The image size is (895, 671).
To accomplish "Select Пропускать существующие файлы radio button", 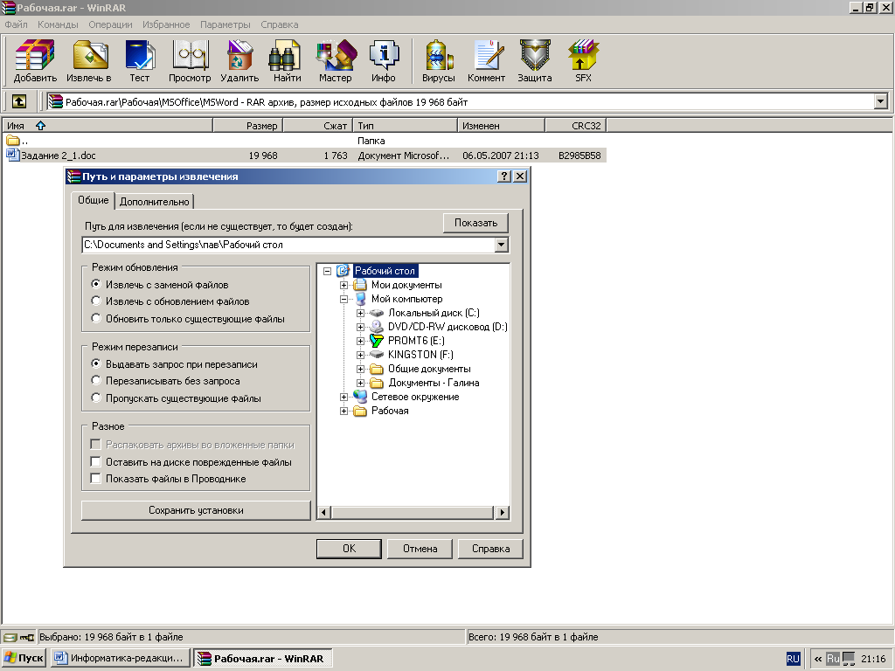I will click(x=96, y=398).
